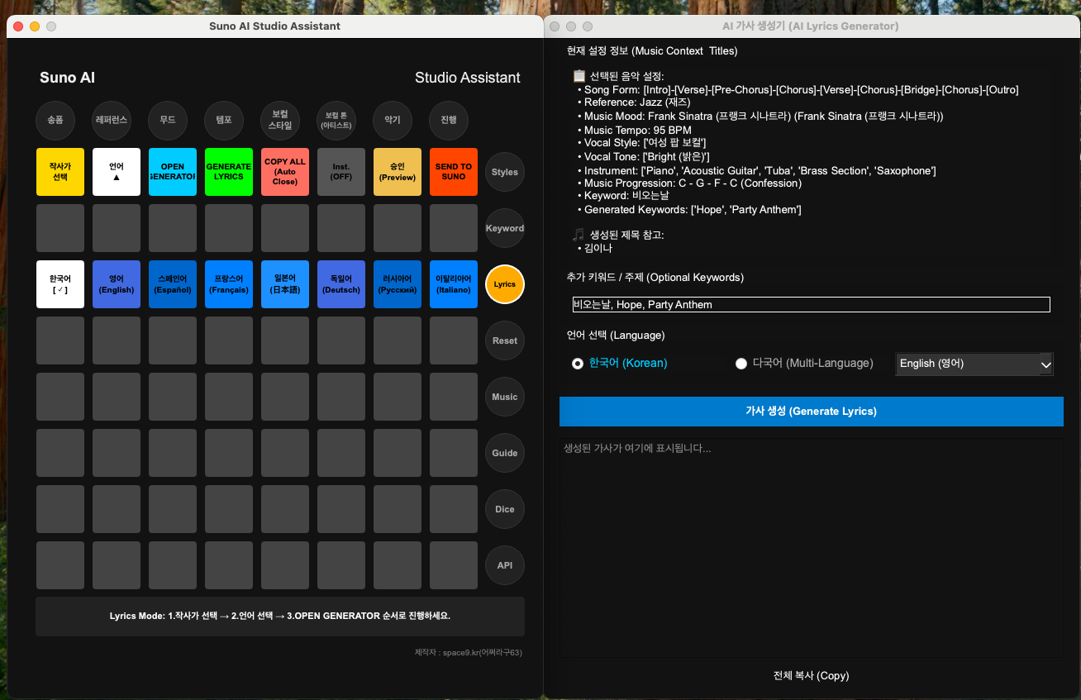1081x700 pixels.
Task: Toggle the Inst. (OFF) pad
Action: 341,172
